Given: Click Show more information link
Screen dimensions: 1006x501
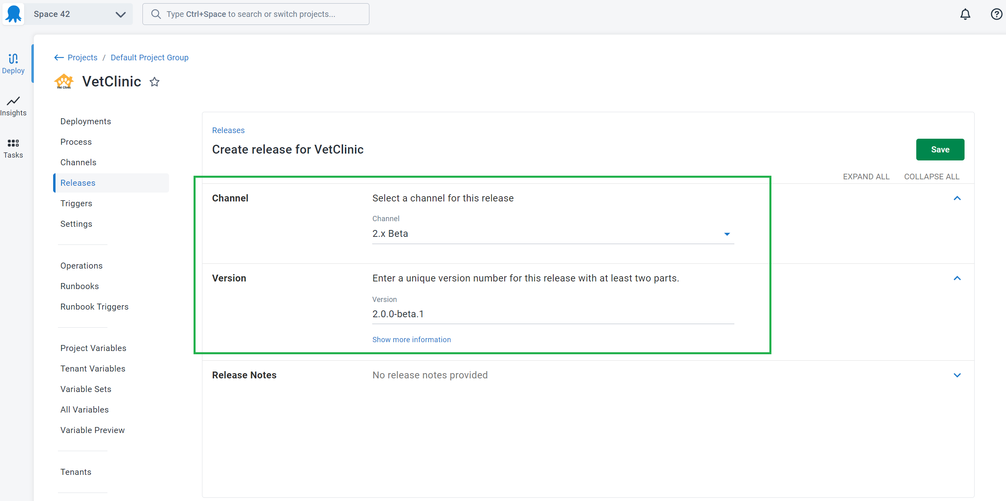Looking at the screenshot, I should (411, 340).
